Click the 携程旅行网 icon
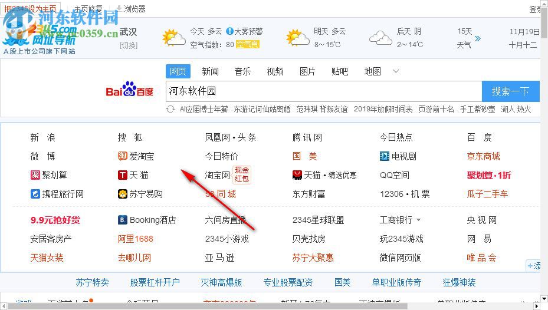 coord(35,194)
